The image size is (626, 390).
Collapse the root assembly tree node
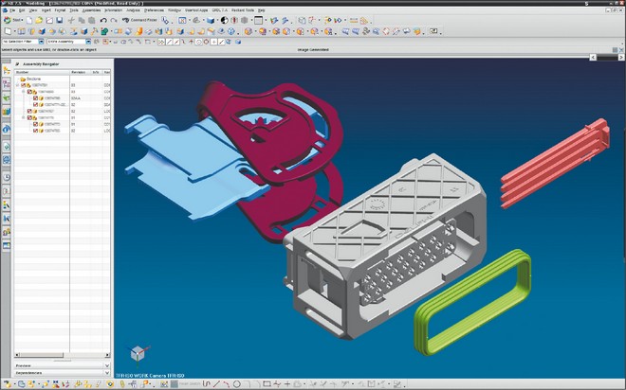(19, 84)
